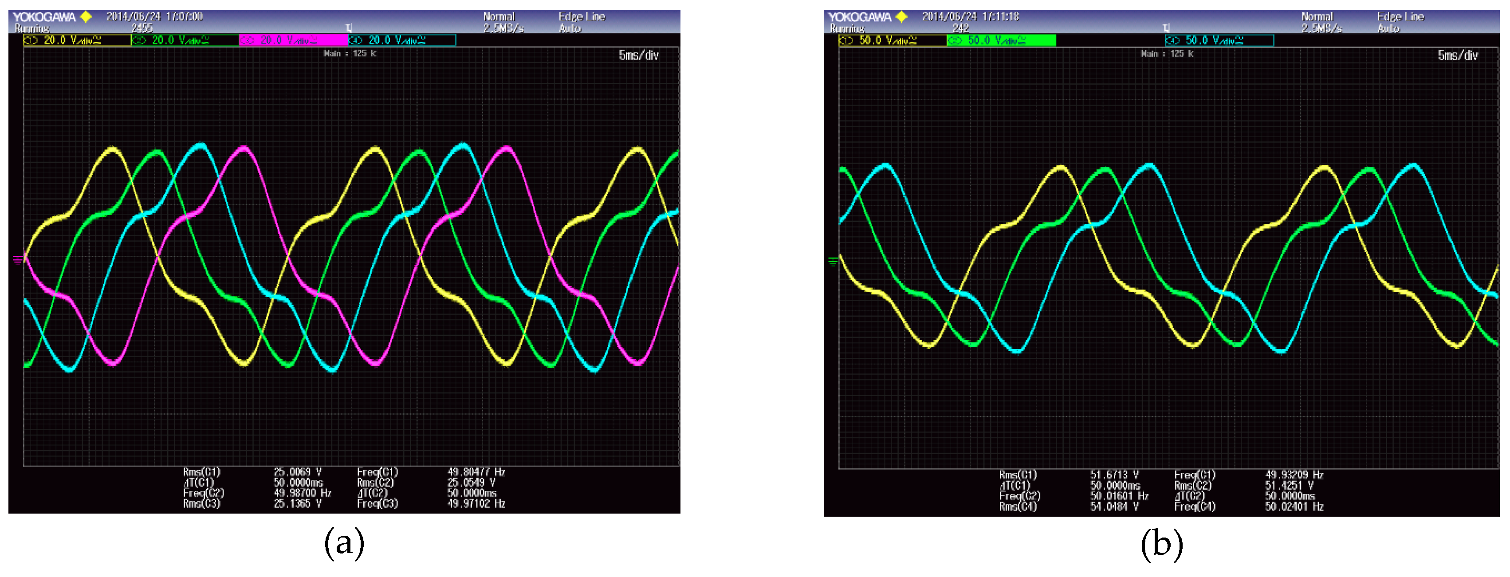Toggle highlighted green channel 2 box in (b)
The height and width of the screenshot is (577, 1510).
click(x=1001, y=40)
